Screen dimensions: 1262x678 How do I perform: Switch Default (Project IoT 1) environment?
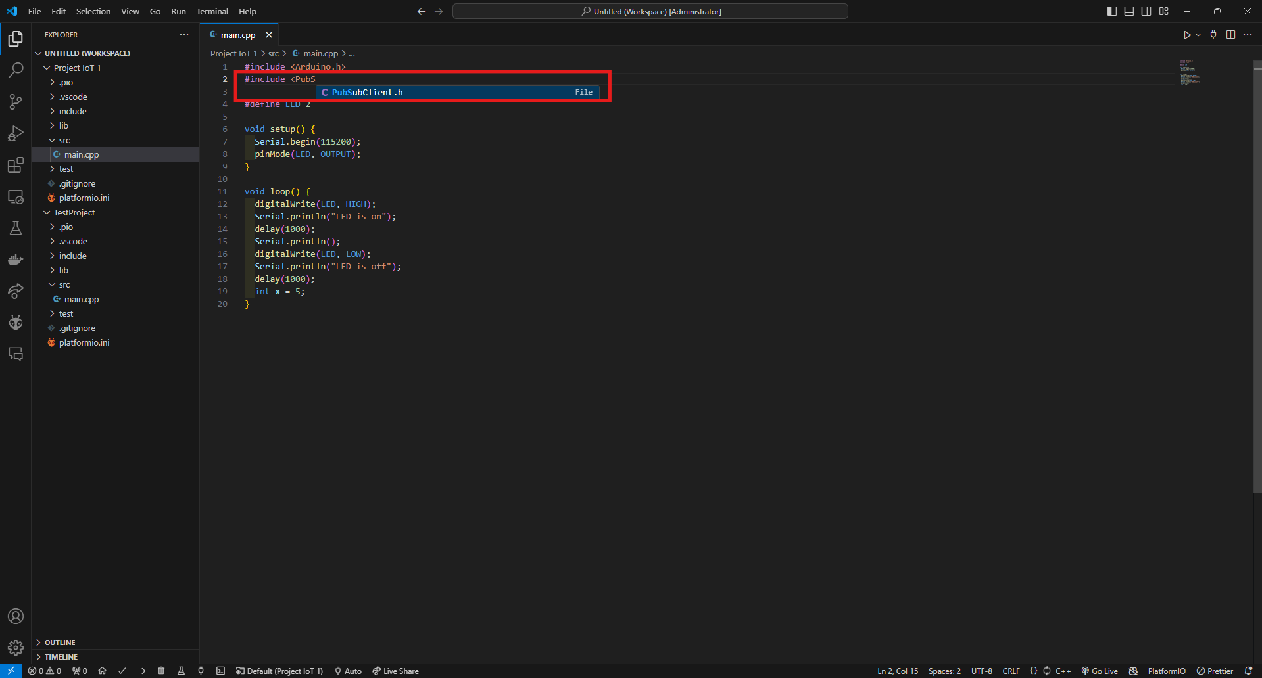pos(279,671)
